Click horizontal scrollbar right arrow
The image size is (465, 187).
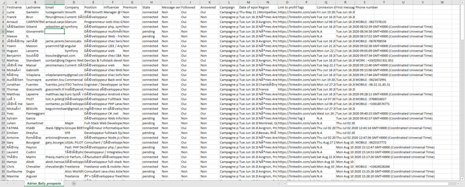point(458,183)
